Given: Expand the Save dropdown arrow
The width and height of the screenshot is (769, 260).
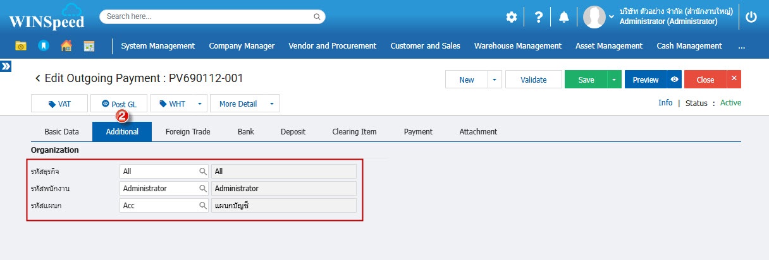Looking at the screenshot, I should 613,80.
